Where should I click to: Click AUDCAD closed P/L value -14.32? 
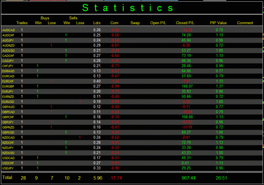tap(187, 30)
